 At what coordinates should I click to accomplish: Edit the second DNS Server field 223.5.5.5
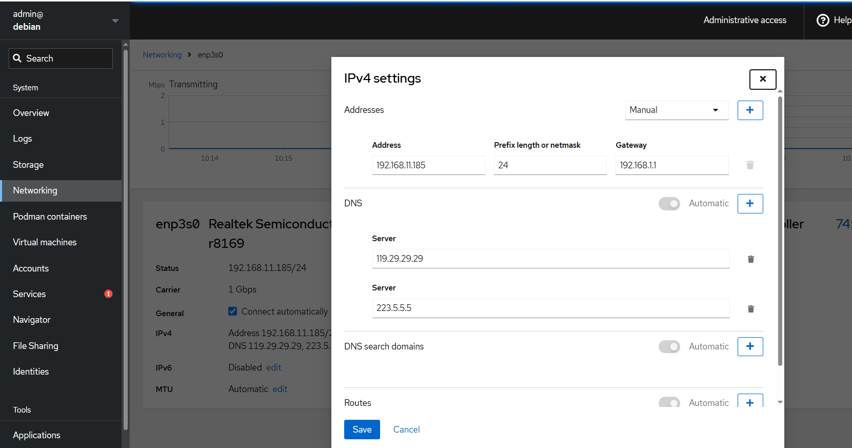pos(551,308)
